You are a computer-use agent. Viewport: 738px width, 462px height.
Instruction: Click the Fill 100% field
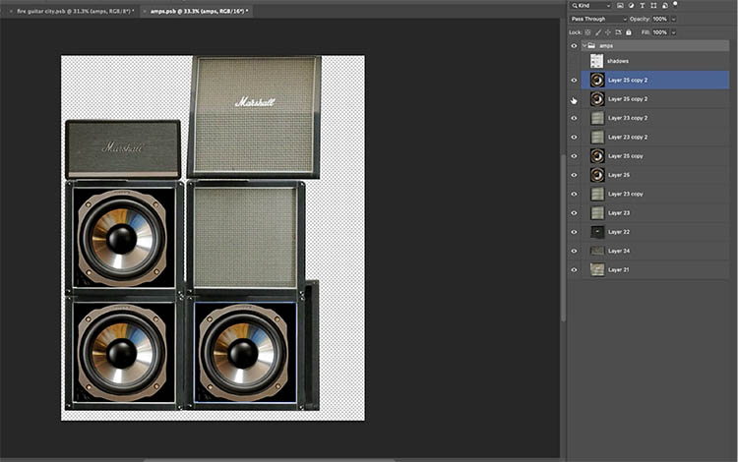(x=660, y=32)
